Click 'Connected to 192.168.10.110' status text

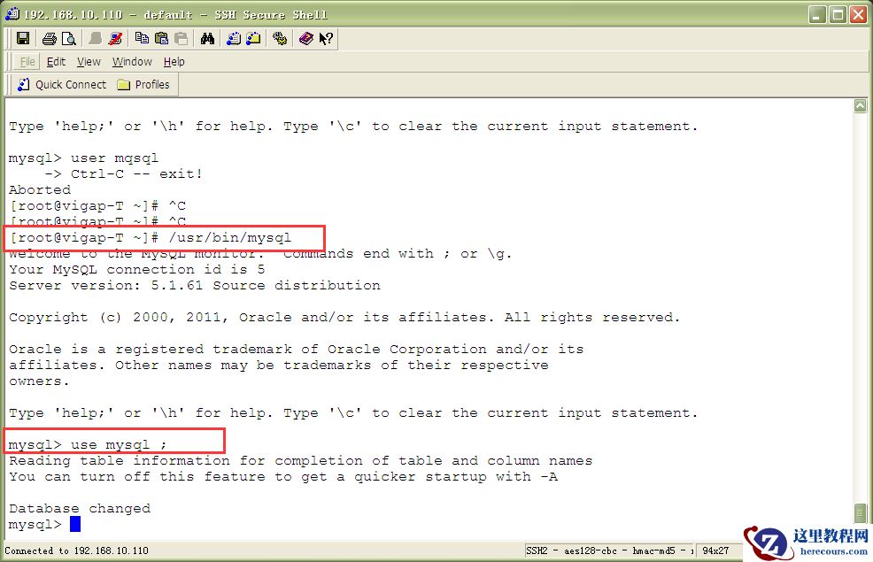77,550
